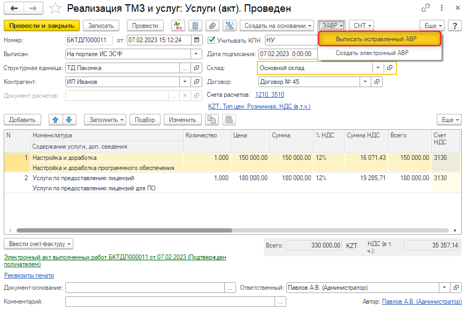Click the Комментарий input field

[170, 302]
